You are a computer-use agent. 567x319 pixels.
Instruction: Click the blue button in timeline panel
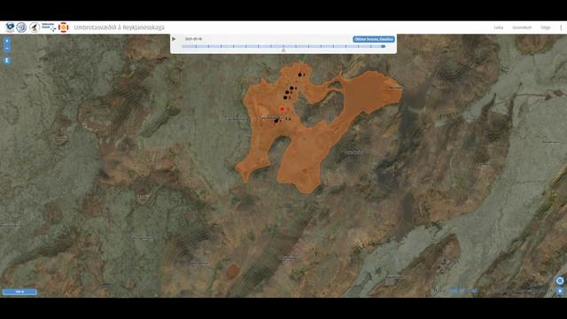click(374, 39)
